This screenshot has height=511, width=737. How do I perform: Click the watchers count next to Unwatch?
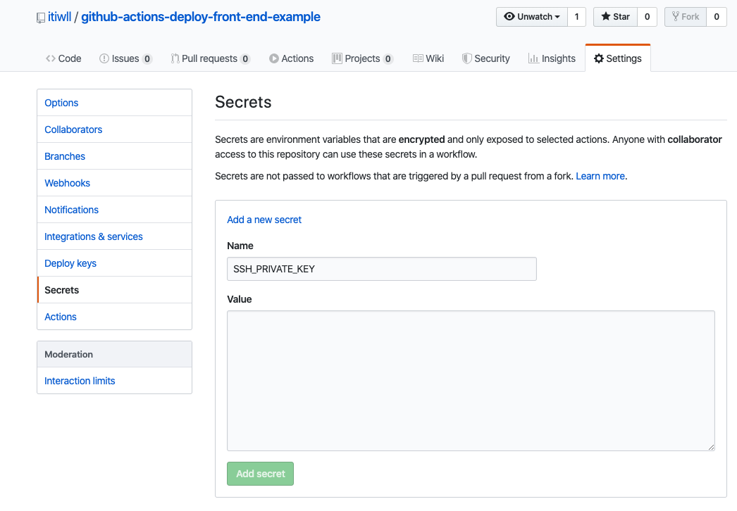(576, 17)
